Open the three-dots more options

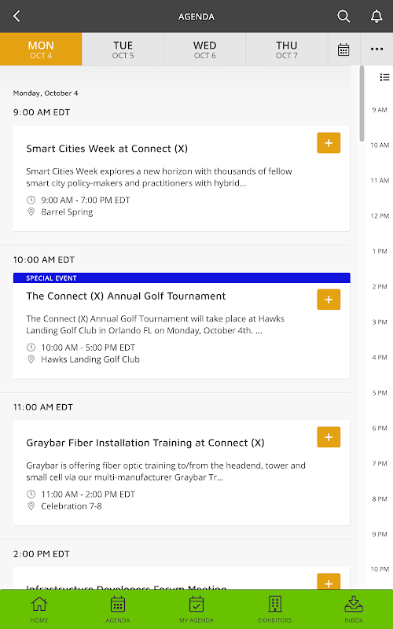click(x=376, y=50)
